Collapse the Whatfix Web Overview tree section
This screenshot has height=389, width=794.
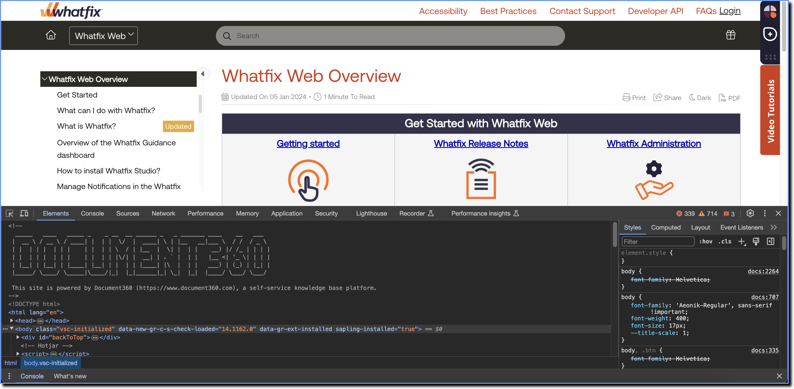pyautogui.click(x=44, y=79)
